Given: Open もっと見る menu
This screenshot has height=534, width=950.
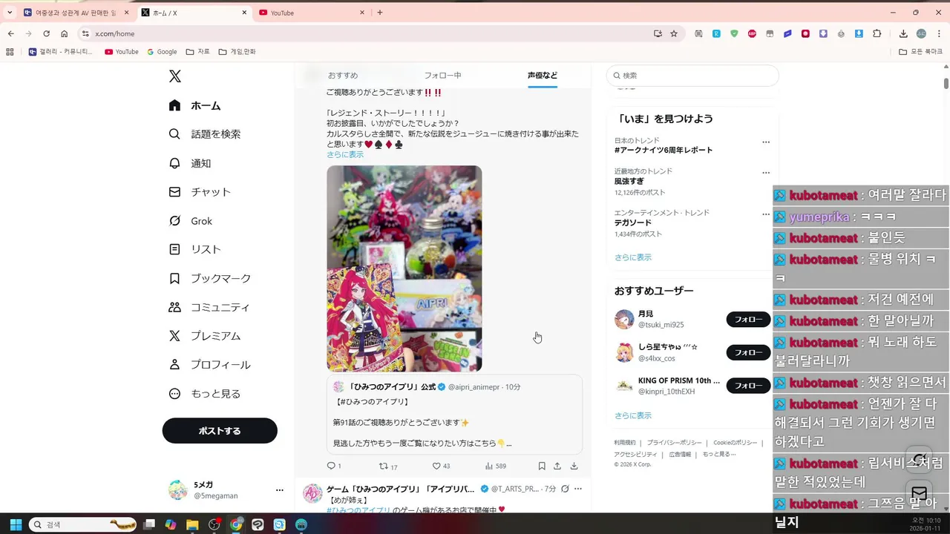Looking at the screenshot, I should (205, 394).
